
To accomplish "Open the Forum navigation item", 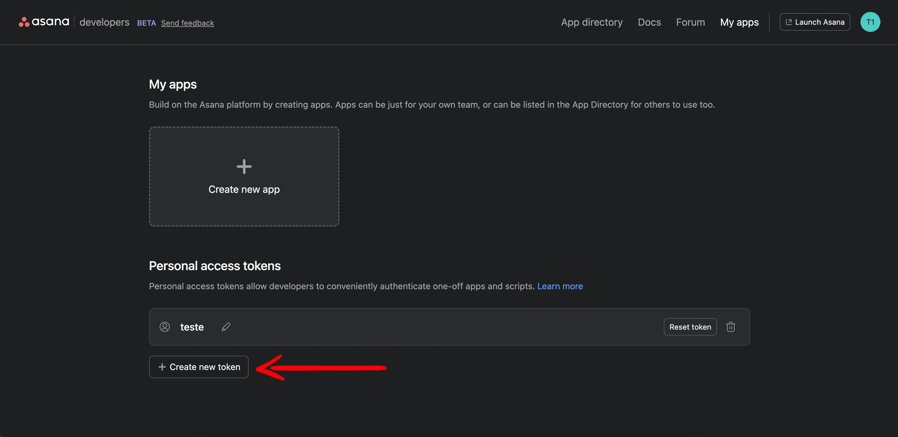I will tap(690, 22).
